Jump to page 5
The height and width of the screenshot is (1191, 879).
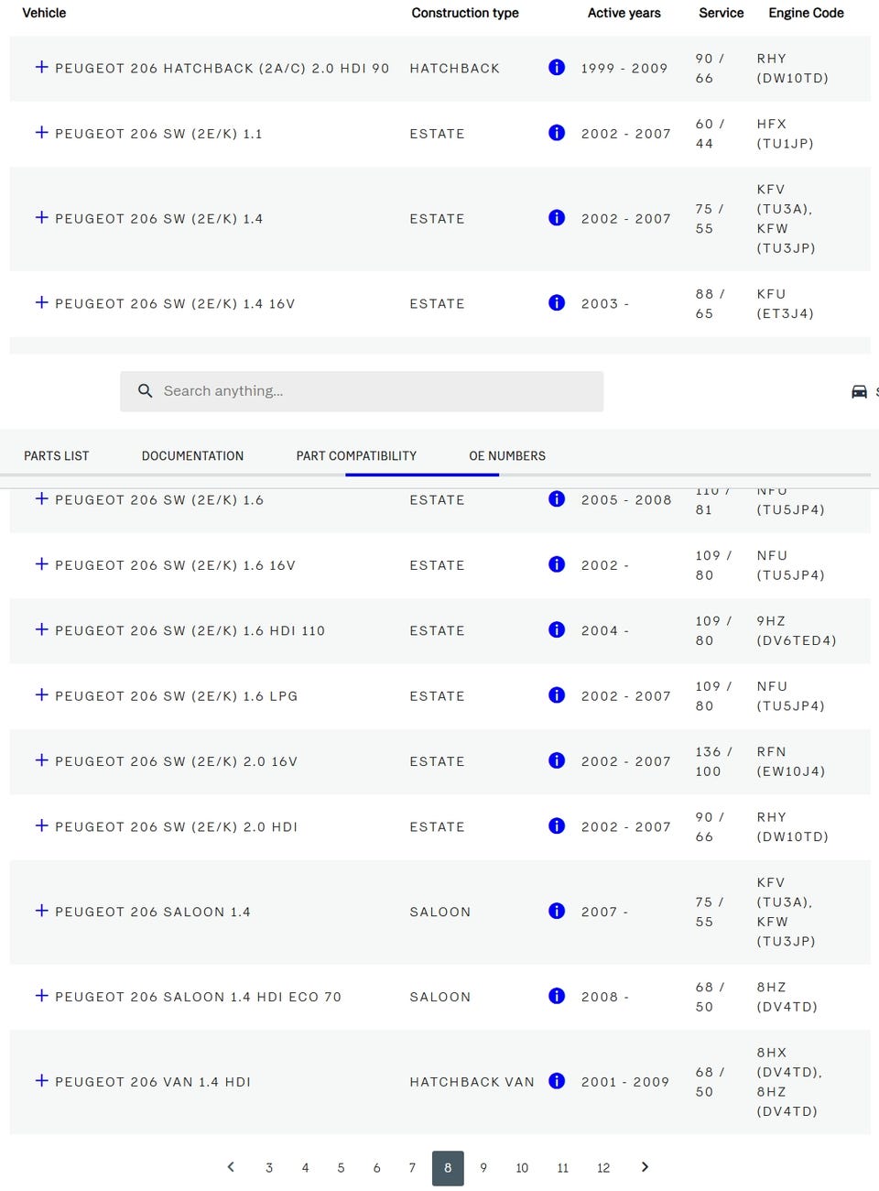click(341, 1168)
